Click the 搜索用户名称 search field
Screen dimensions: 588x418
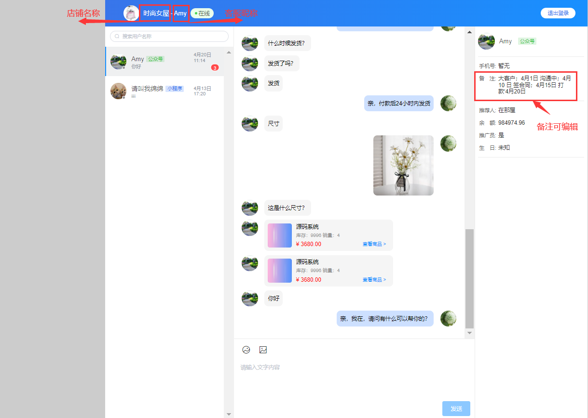tap(171, 37)
